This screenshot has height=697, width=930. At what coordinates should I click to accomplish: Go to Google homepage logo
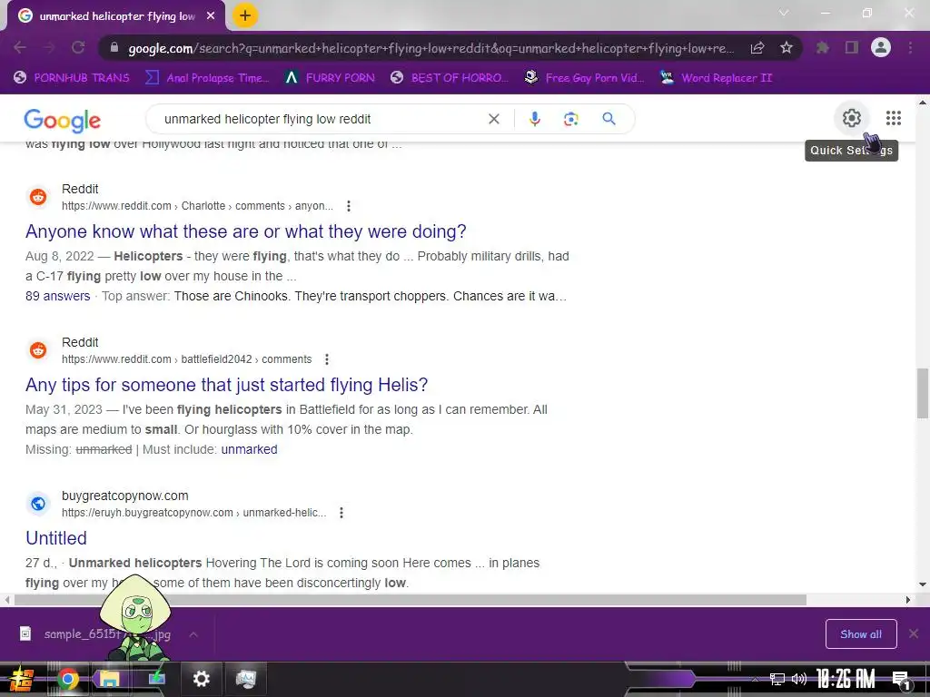tap(63, 121)
